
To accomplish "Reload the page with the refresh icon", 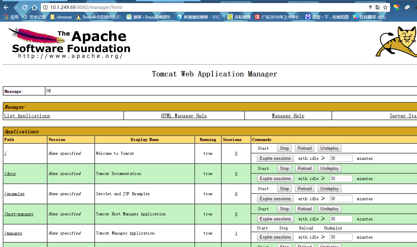I will click(x=25, y=7).
